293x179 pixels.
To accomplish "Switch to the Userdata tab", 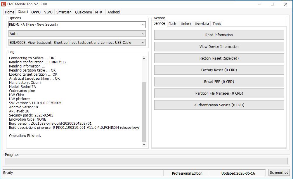I will (x=202, y=24).
